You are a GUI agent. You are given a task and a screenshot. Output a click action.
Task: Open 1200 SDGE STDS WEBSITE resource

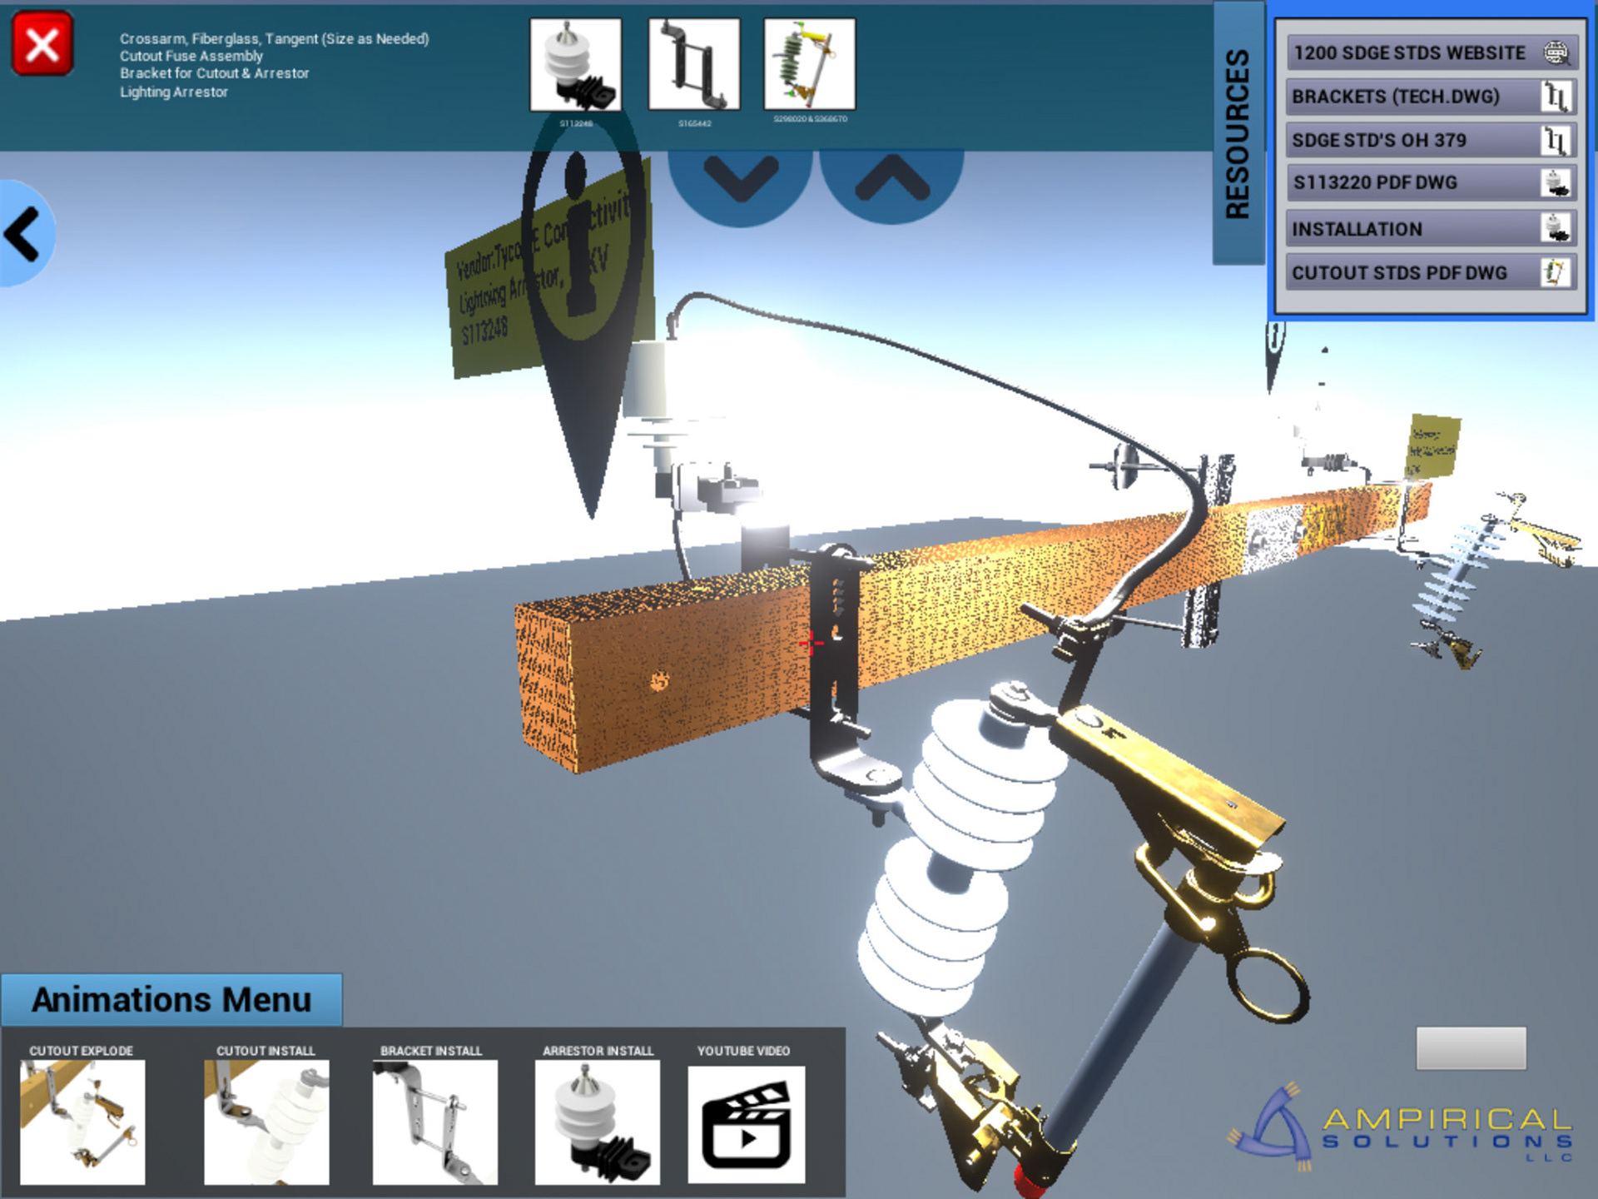click(1430, 52)
